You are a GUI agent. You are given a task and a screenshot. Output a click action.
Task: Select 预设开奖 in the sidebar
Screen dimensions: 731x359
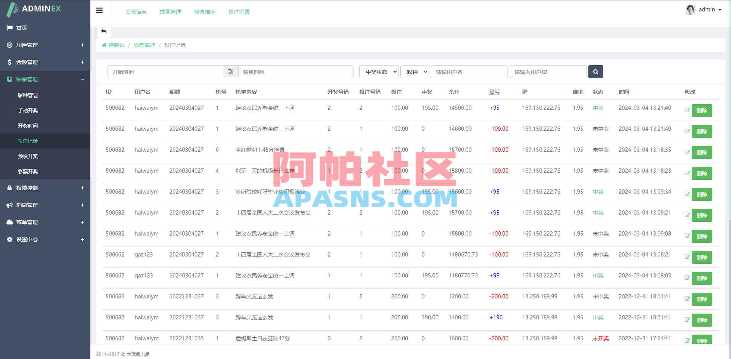[x=29, y=156]
